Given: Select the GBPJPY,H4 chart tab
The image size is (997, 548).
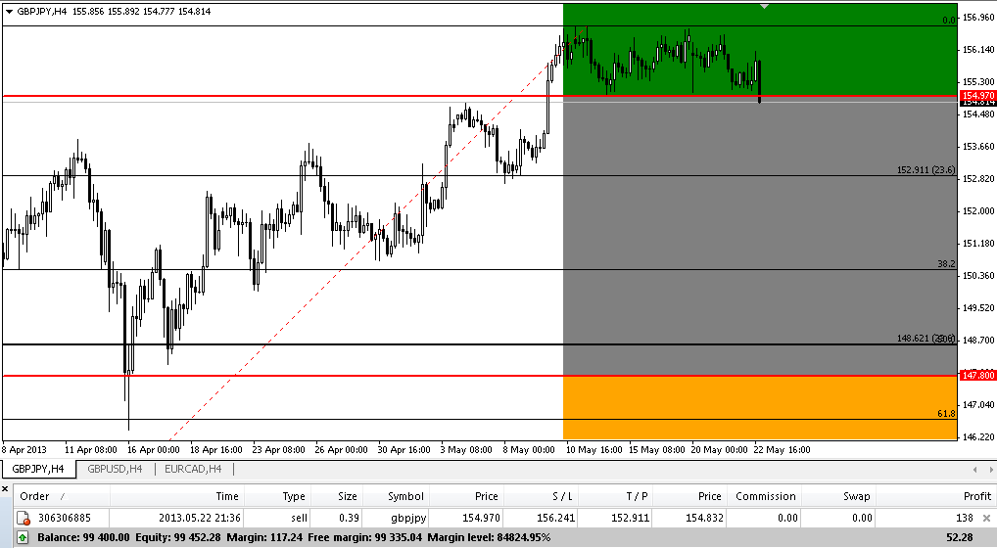Looking at the screenshot, I should (38, 469).
